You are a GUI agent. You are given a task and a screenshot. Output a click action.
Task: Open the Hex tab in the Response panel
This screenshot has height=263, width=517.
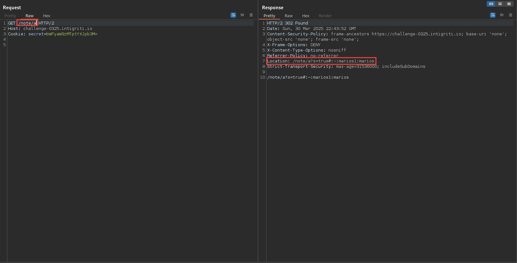tap(306, 16)
